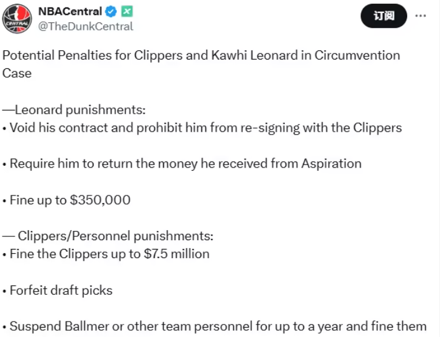Click the green X affiliate badge
Screen dimensions: 440x337
[127, 12]
